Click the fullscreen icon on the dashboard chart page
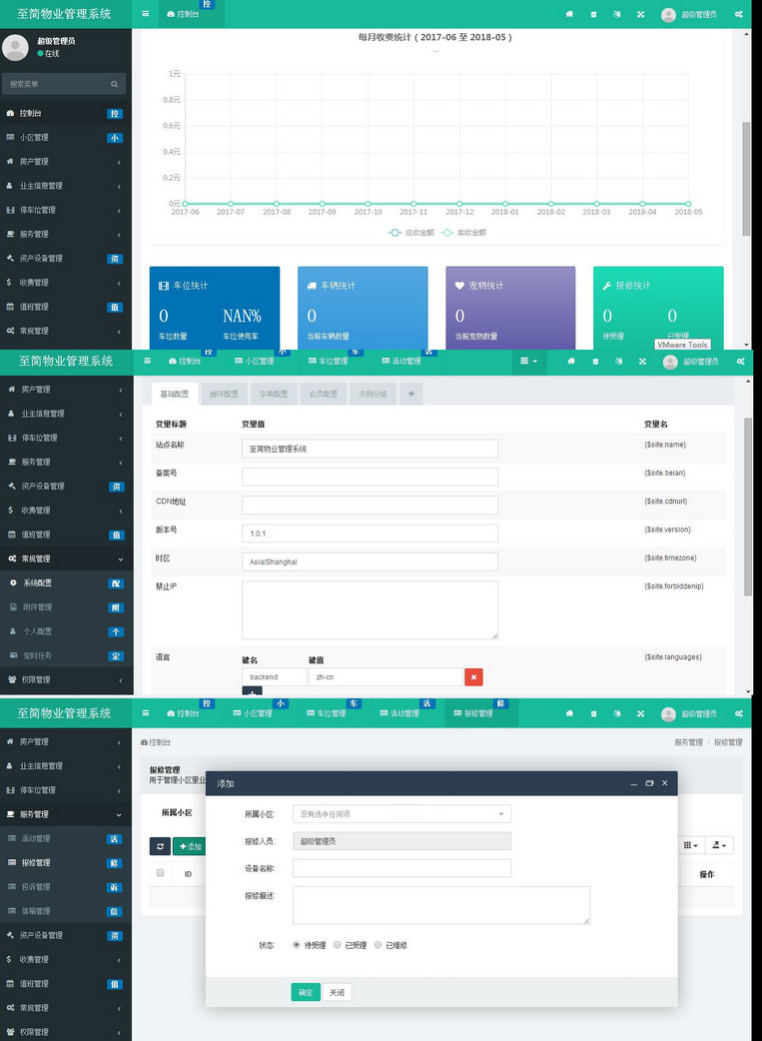 pyautogui.click(x=640, y=14)
